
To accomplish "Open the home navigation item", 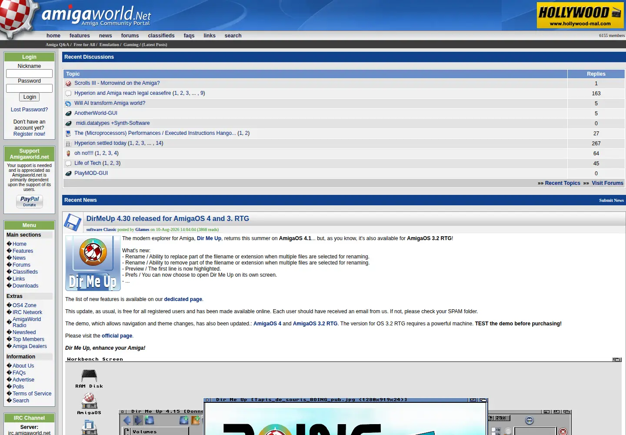I will pos(53,36).
